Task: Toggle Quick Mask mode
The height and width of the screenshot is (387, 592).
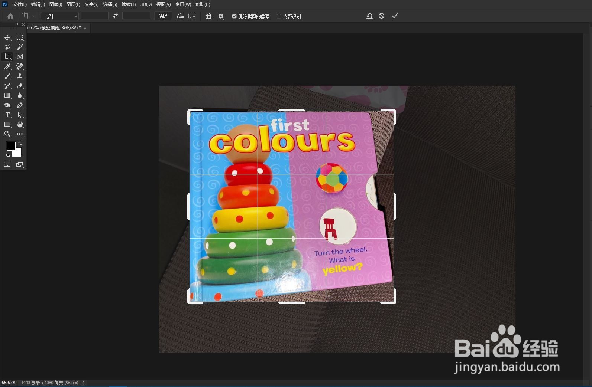Action: click(7, 164)
